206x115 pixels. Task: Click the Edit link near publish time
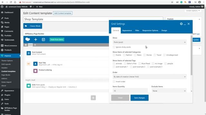click(x=198, y=34)
